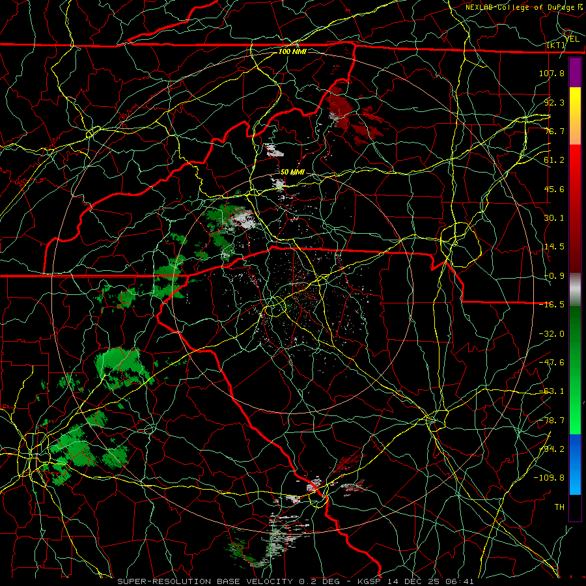Select the -63.1 scale value
This screenshot has height=586, width=586.
pos(551,391)
